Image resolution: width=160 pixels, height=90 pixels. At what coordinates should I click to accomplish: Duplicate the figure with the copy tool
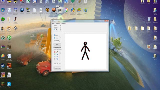point(57,59)
